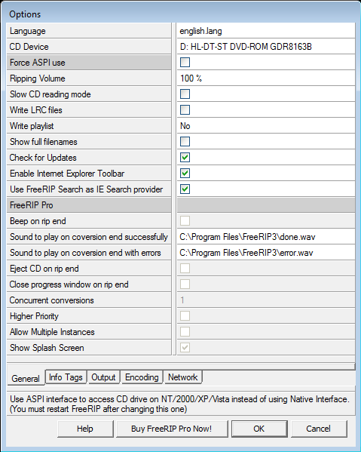Edit the done.wav sound file path

[266, 237]
